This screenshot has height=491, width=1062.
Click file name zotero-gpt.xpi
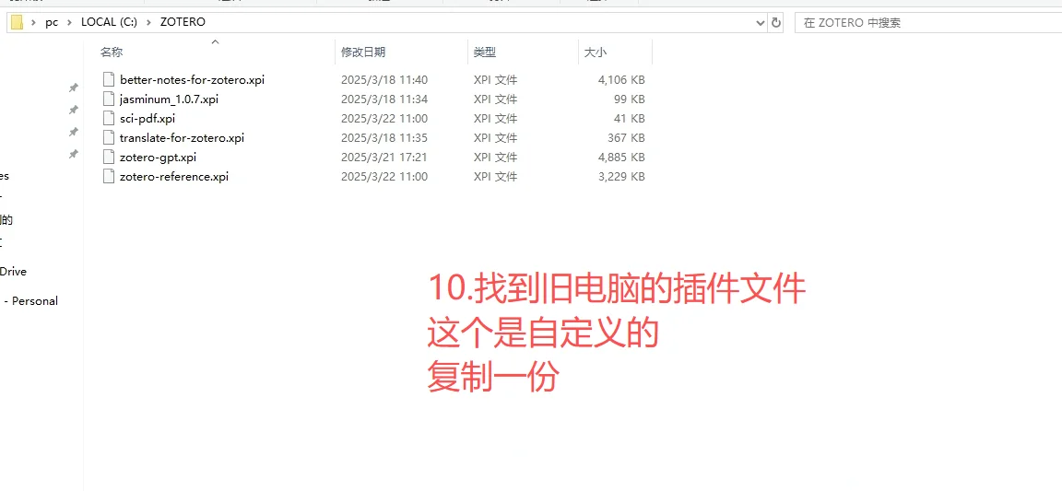[x=158, y=158]
